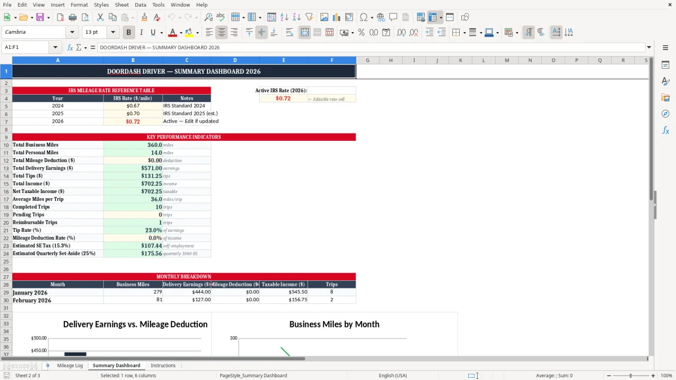Delete a decimal place

tap(414, 33)
